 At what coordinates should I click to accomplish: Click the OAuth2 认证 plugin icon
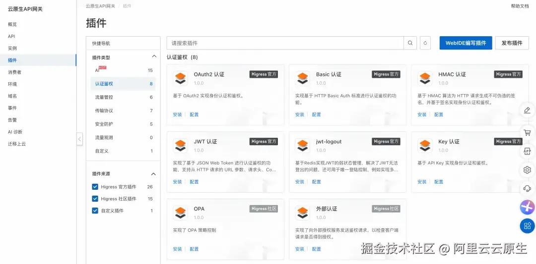pos(181,78)
